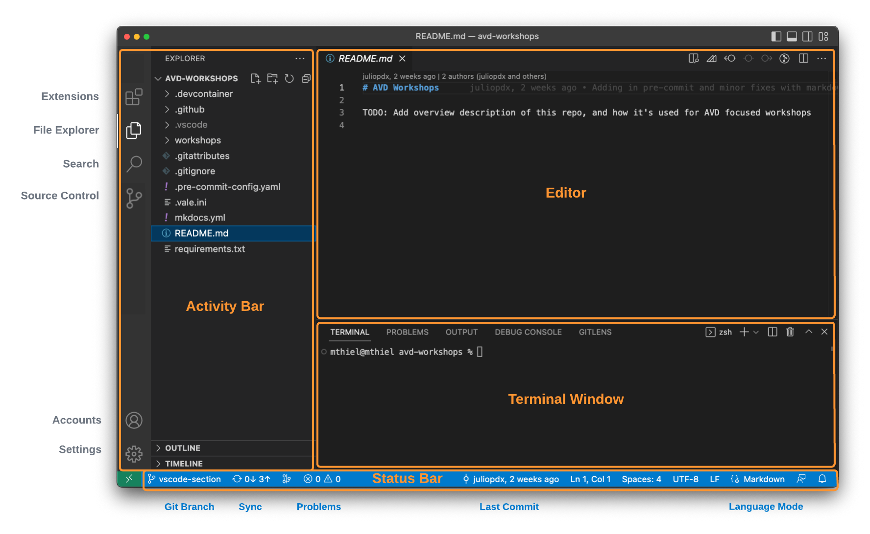Image resolution: width=870 pixels, height=534 pixels.
Task: Toggle the bottom panel layout button
Action: [792, 37]
